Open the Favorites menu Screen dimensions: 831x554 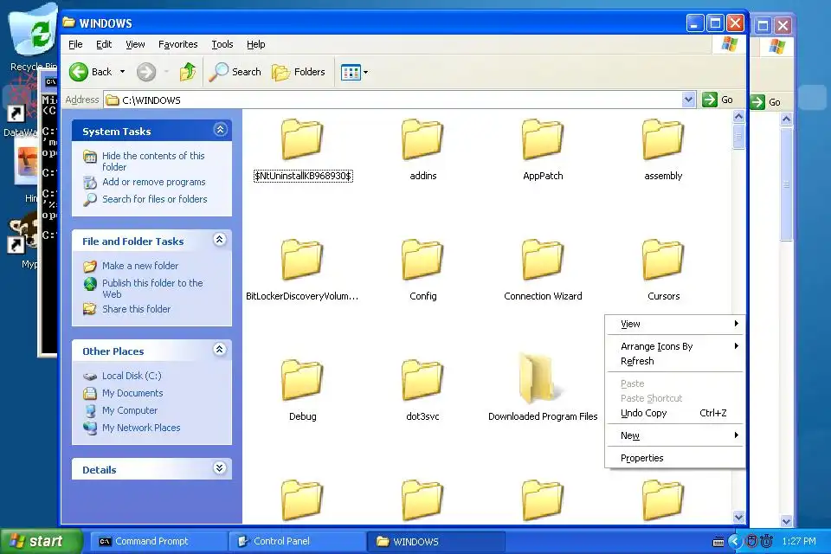tap(178, 44)
